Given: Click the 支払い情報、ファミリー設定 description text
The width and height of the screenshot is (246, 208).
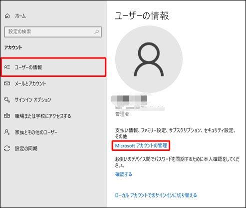Looking at the screenshot, I should pos(175,133).
